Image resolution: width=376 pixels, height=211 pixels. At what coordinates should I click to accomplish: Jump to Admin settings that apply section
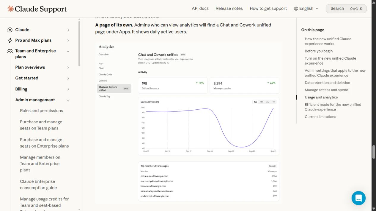coord(335,73)
